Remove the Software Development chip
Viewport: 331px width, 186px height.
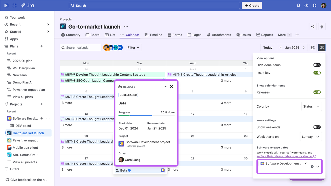(x=306, y=163)
